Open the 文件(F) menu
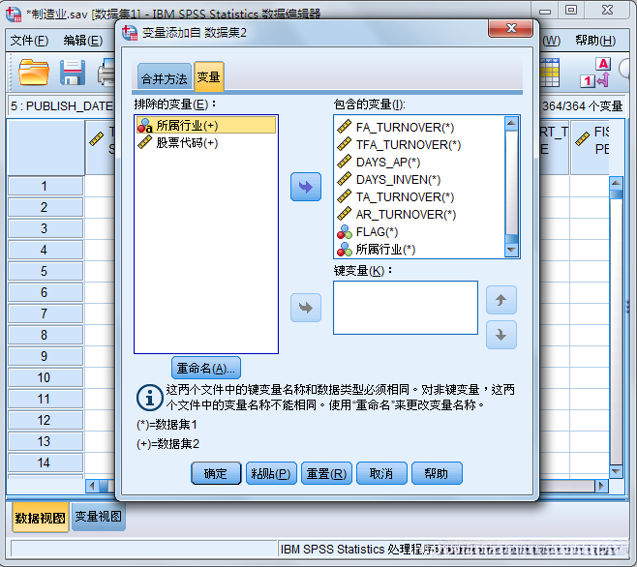Viewport: 637px width, 567px height. click(29, 41)
